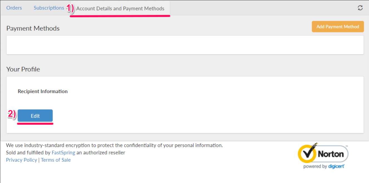Click the Recipient Information label

coord(43,91)
